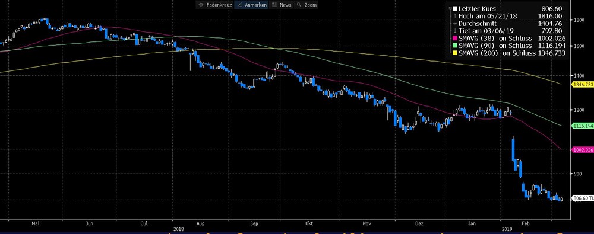
Task: Click the Nov month label on time axis
Action: point(366,224)
